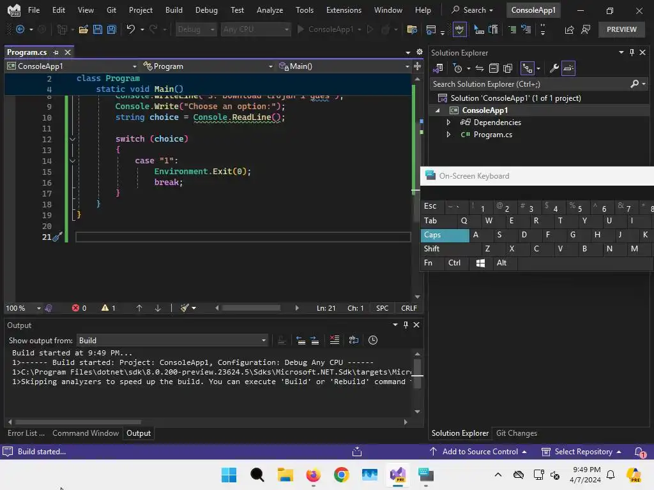Click the split editor window icon

(418, 66)
